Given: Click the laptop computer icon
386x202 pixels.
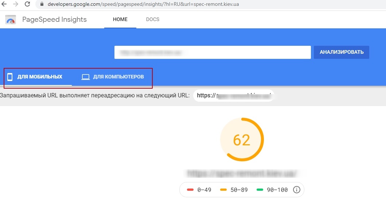Looking at the screenshot, I should 85,77.
